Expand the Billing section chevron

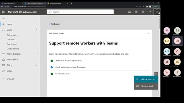[x=37, y=65]
